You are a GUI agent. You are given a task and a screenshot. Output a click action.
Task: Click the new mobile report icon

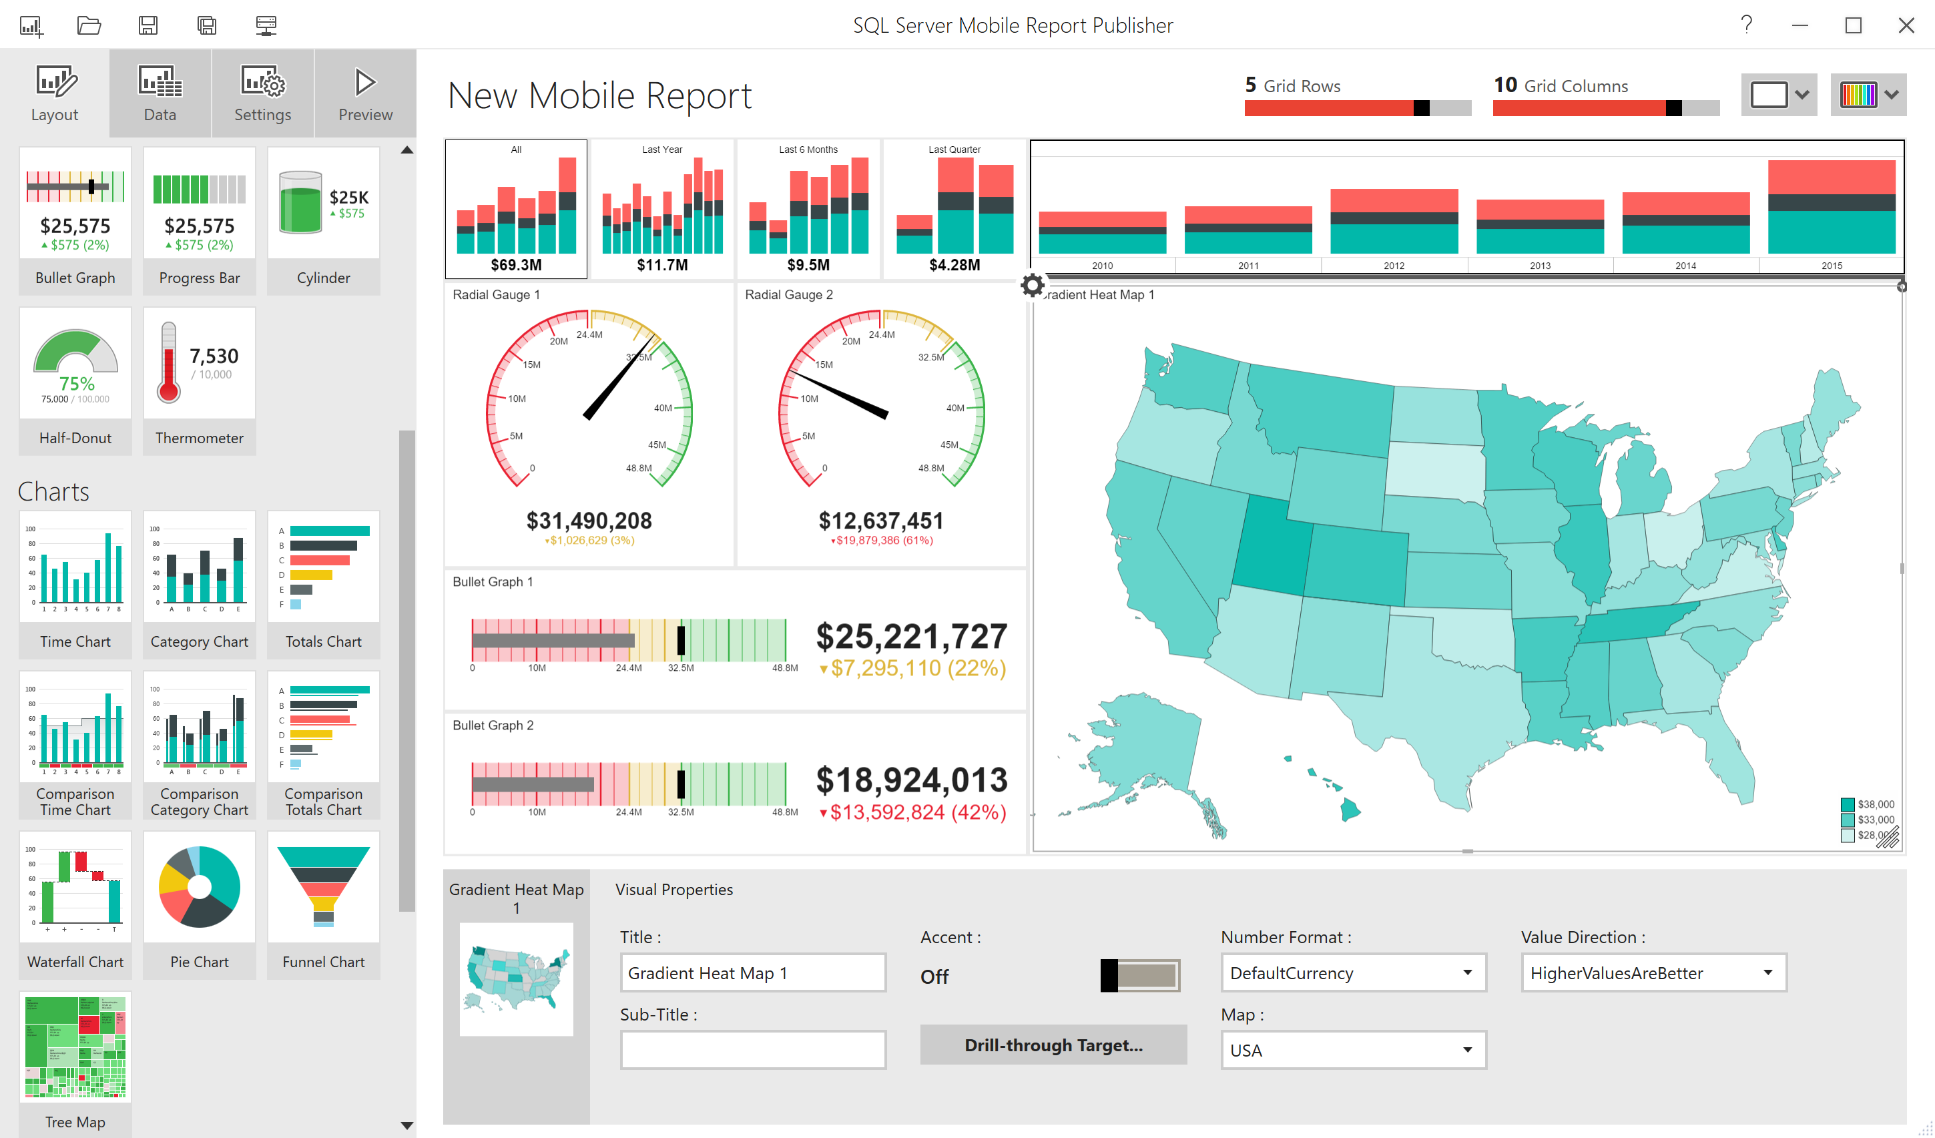tap(31, 26)
